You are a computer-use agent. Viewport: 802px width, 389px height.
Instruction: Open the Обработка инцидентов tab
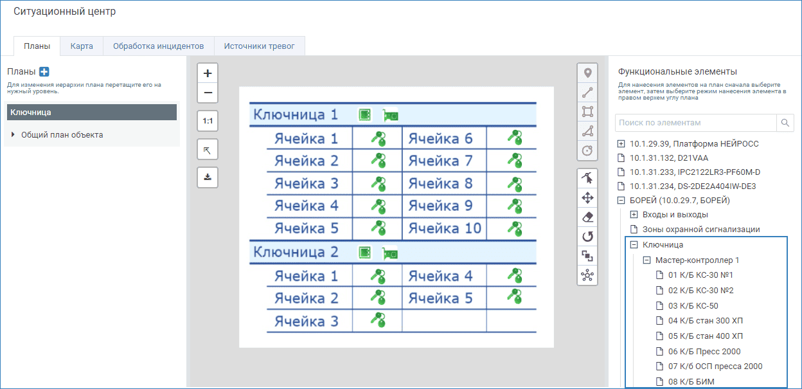[158, 46]
